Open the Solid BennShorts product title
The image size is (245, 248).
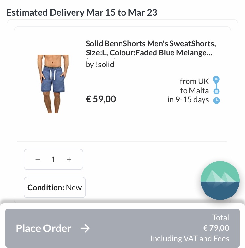coord(151,48)
